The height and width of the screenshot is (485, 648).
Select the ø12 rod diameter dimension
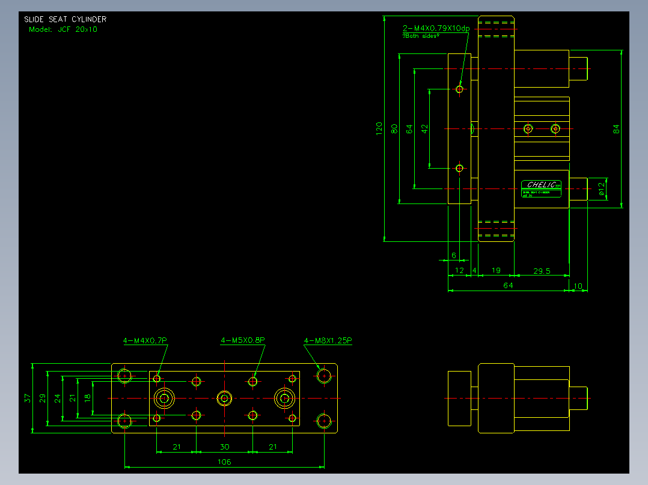(601, 188)
